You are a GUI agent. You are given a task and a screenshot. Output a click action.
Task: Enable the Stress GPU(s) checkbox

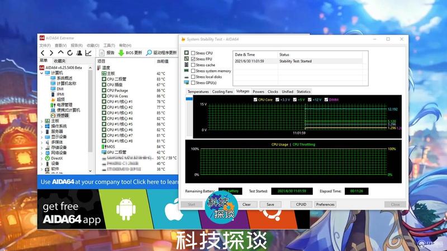pyautogui.click(x=193, y=83)
